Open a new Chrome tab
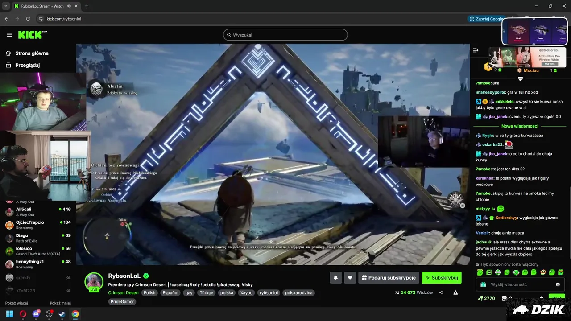571x321 pixels. click(x=87, y=6)
